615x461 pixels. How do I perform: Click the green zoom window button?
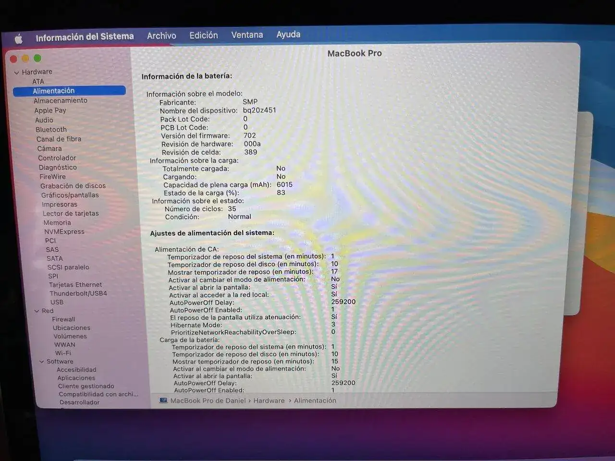tap(37, 59)
